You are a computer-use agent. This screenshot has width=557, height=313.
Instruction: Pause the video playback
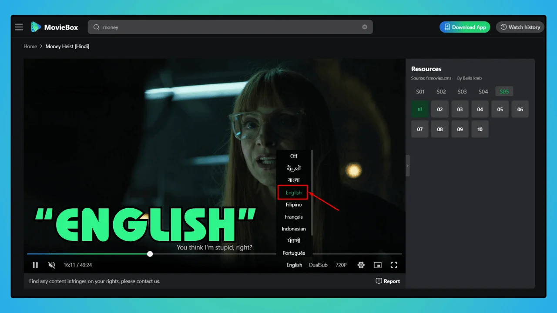click(35, 265)
